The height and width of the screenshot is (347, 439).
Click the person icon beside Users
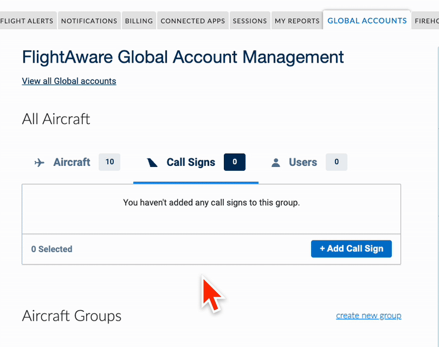pos(276,163)
